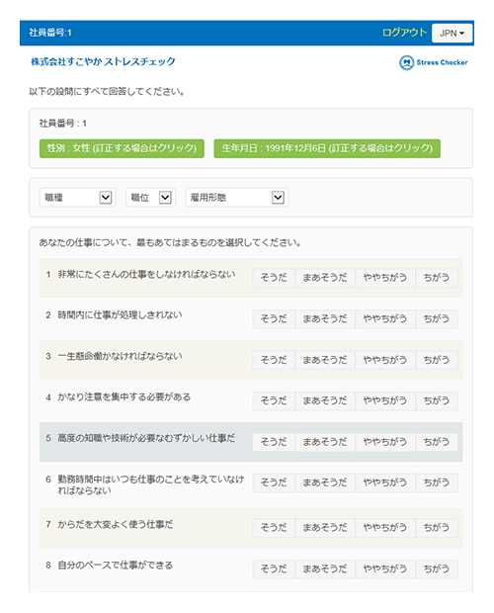Select ややちがう for question 1
The width and height of the screenshot is (494, 613).
[x=385, y=278]
